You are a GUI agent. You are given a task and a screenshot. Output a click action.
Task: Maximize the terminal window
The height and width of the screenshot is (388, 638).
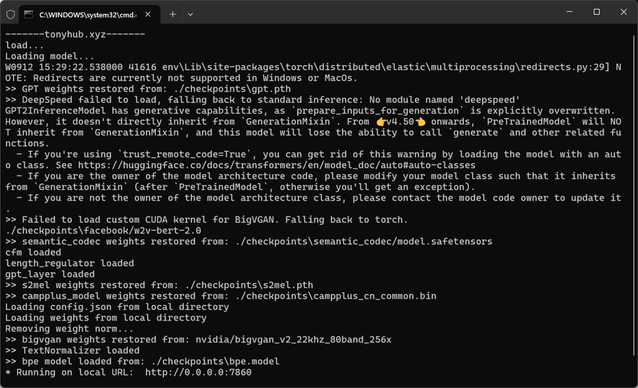[x=597, y=12]
